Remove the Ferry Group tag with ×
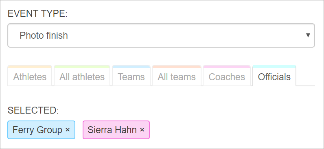Viewport: 324px width, 149px height. (x=68, y=130)
